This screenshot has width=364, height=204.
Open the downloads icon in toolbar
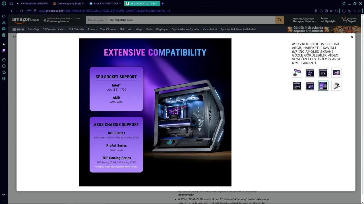[x=354, y=11]
